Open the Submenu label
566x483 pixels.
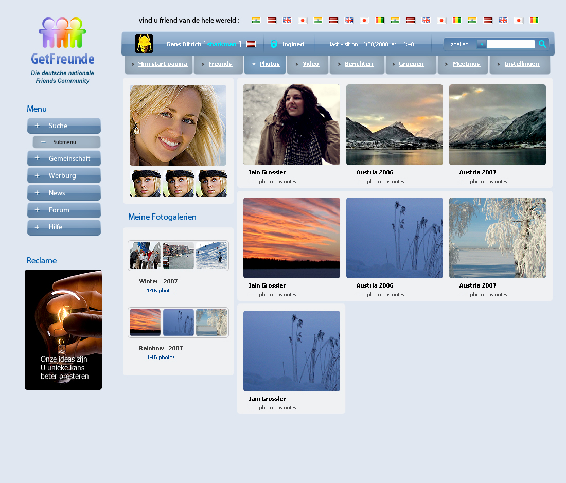click(x=65, y=142)
